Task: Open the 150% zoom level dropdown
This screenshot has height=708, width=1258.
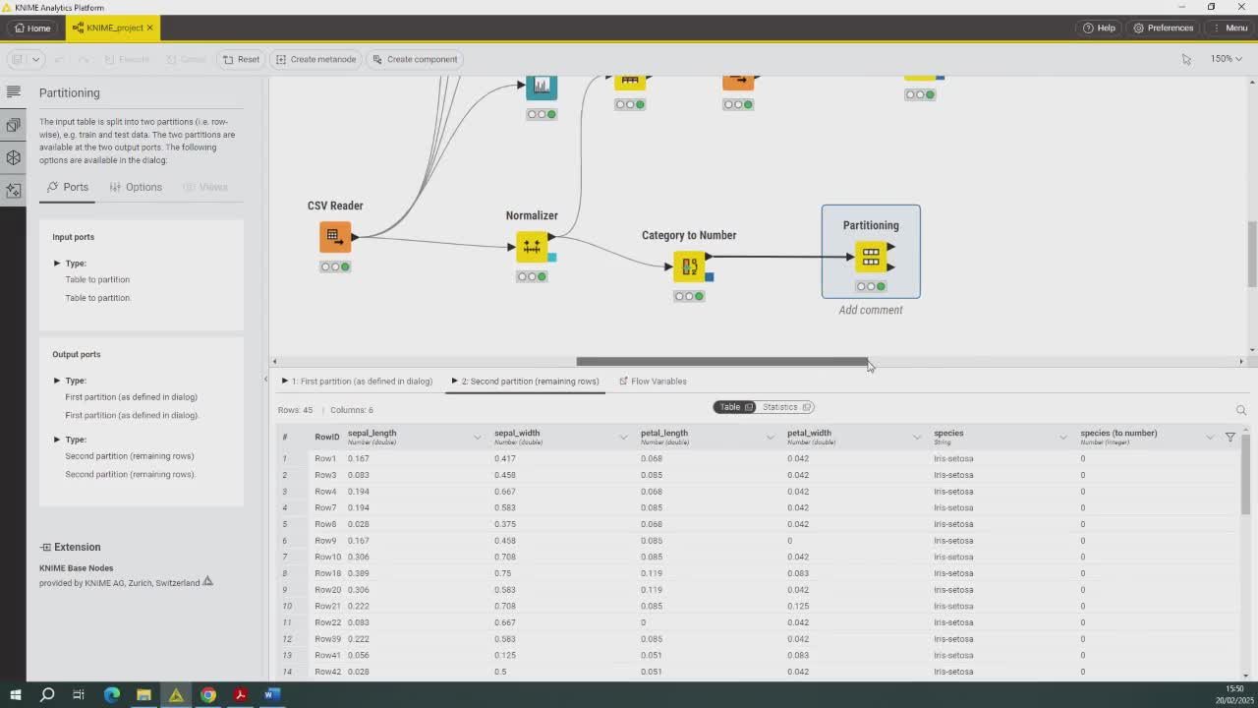Action: click(x=1226, y=59)
